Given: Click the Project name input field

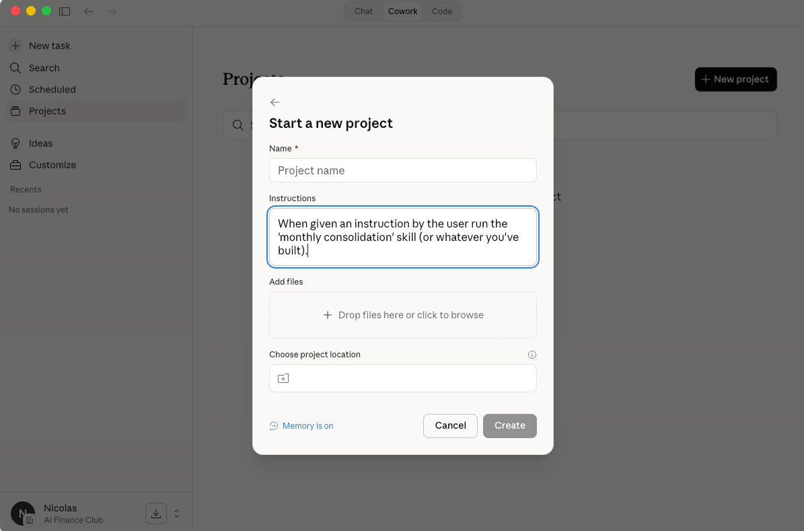Looking at the screenshot, I should click(402, 170).
